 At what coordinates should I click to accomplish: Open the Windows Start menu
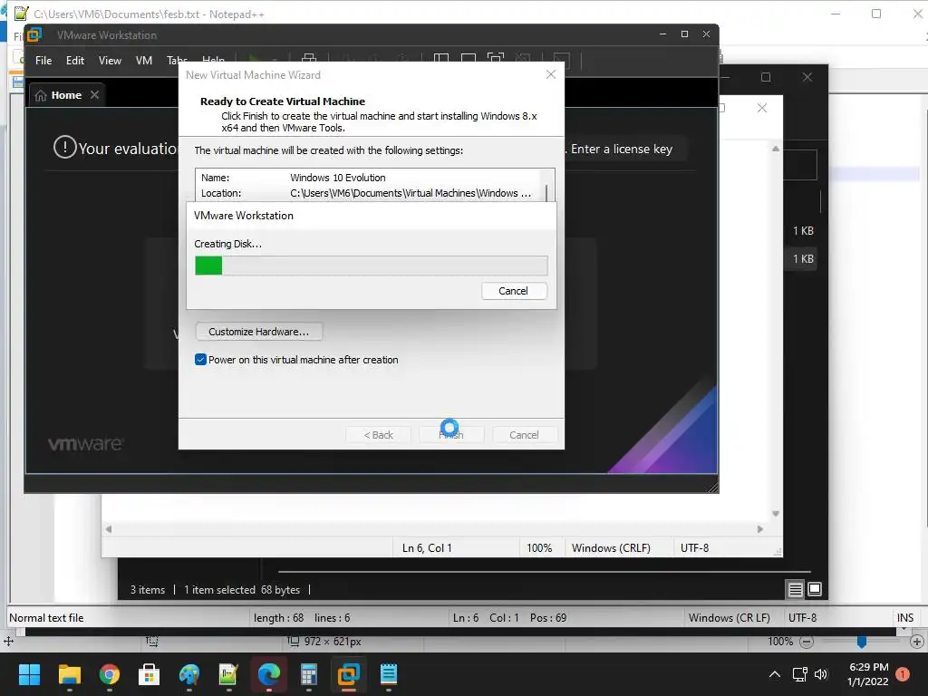click(29, 674)
